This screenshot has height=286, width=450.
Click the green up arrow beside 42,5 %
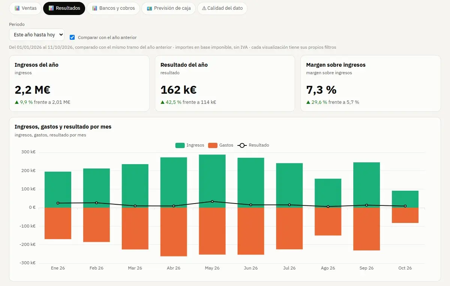(162, 102)
